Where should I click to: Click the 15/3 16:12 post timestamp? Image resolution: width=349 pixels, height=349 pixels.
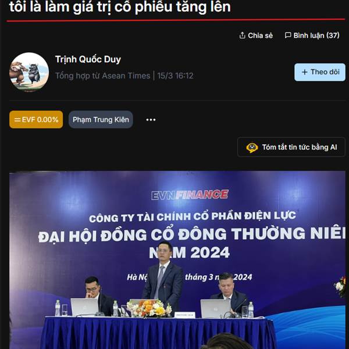point(176,76)
